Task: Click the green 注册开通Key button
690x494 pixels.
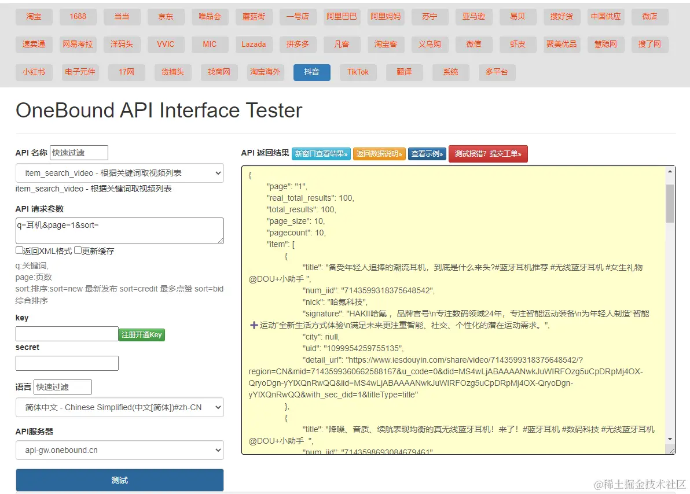Action: tap(142, 335)
